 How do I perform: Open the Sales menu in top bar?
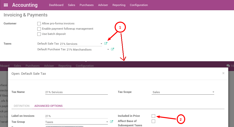pos(71,5)
